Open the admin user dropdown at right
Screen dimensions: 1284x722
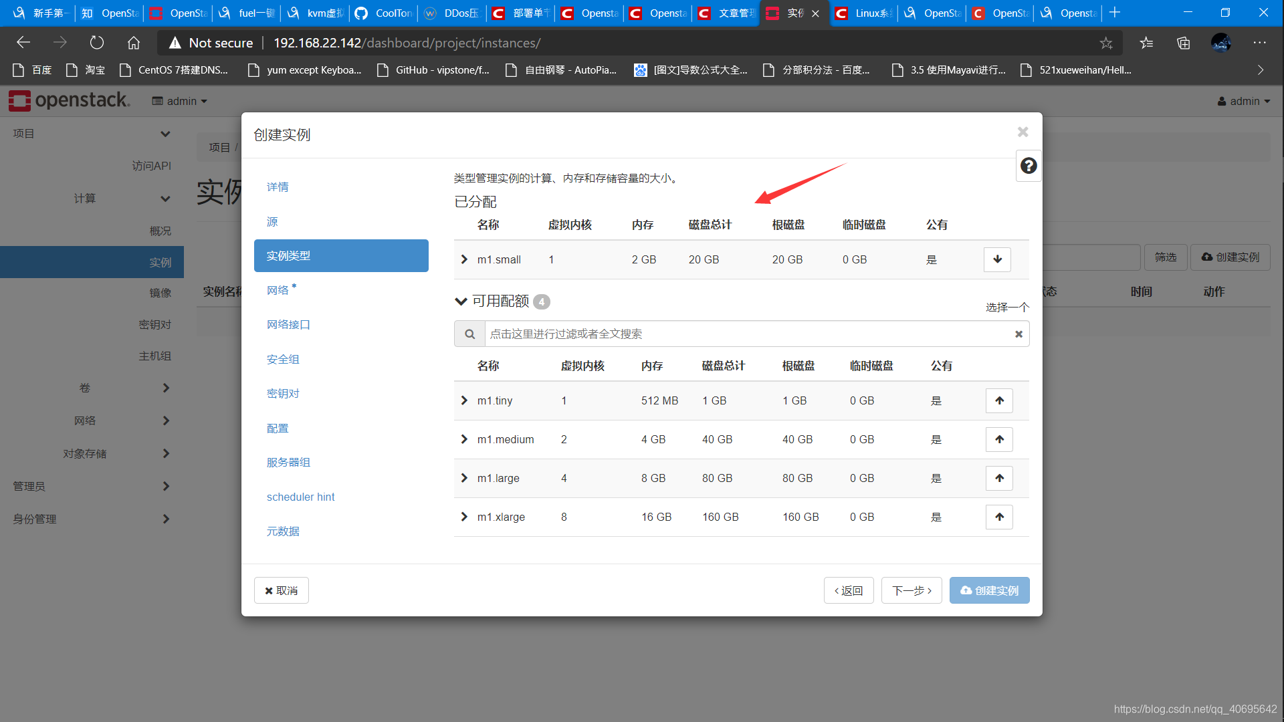(x=1243, y=101)
